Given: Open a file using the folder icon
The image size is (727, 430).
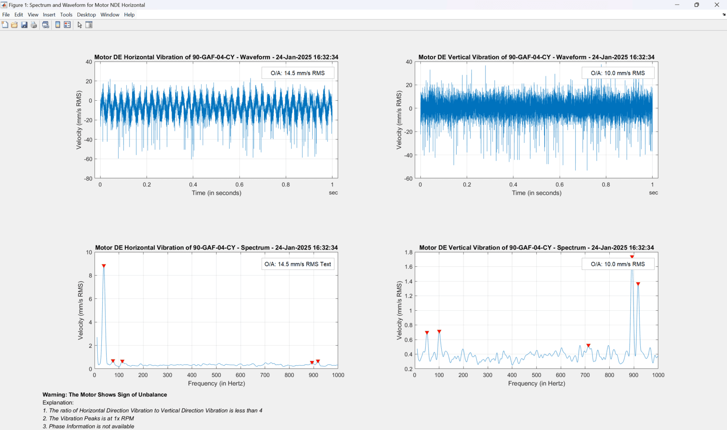Looking at the screenshot, I should click(15, 25).
